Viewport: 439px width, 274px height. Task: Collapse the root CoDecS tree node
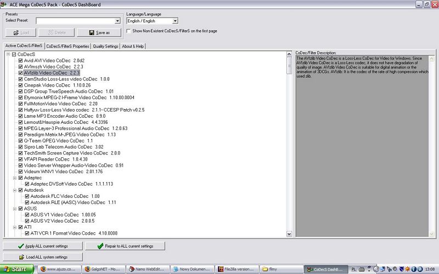tap(8, 54)
